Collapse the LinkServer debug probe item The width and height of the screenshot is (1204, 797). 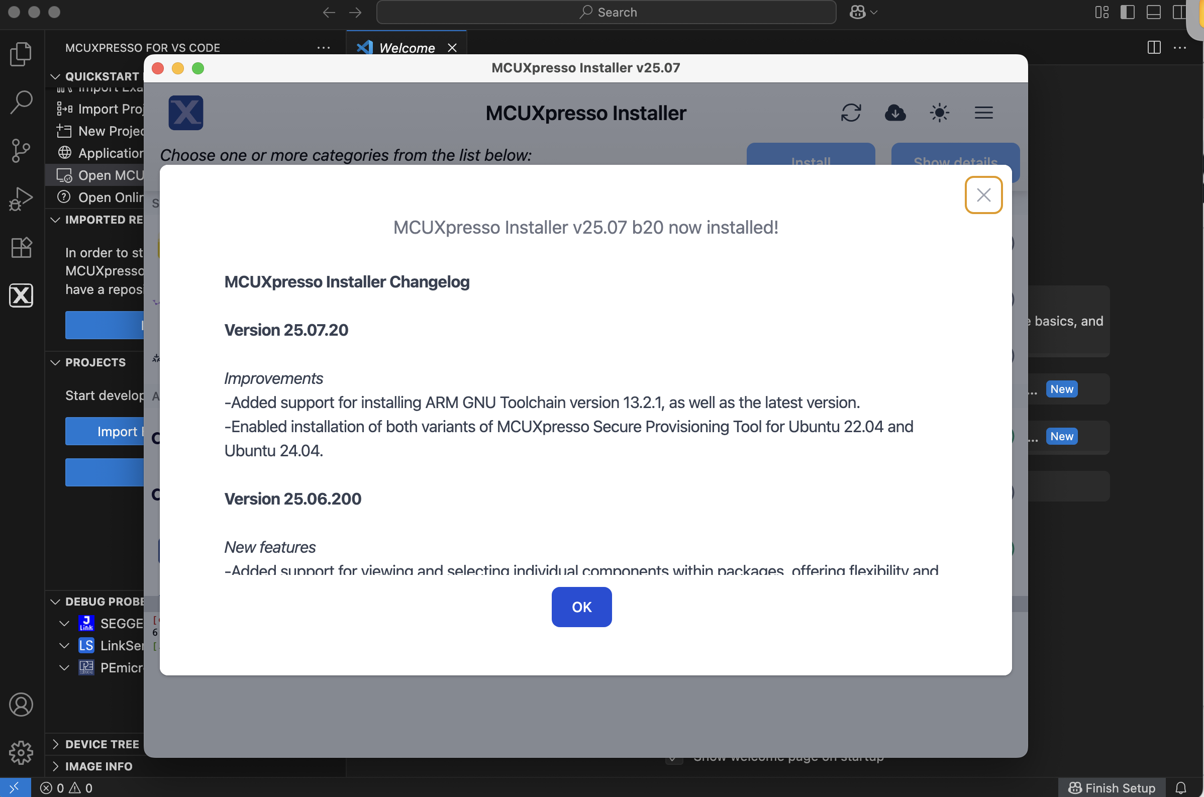[x=64, y=646]
